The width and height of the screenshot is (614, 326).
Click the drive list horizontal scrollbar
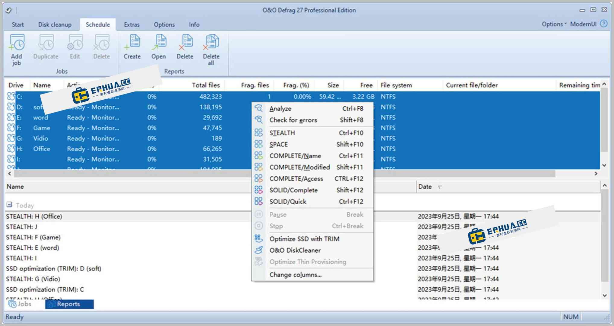pos(284,174)
